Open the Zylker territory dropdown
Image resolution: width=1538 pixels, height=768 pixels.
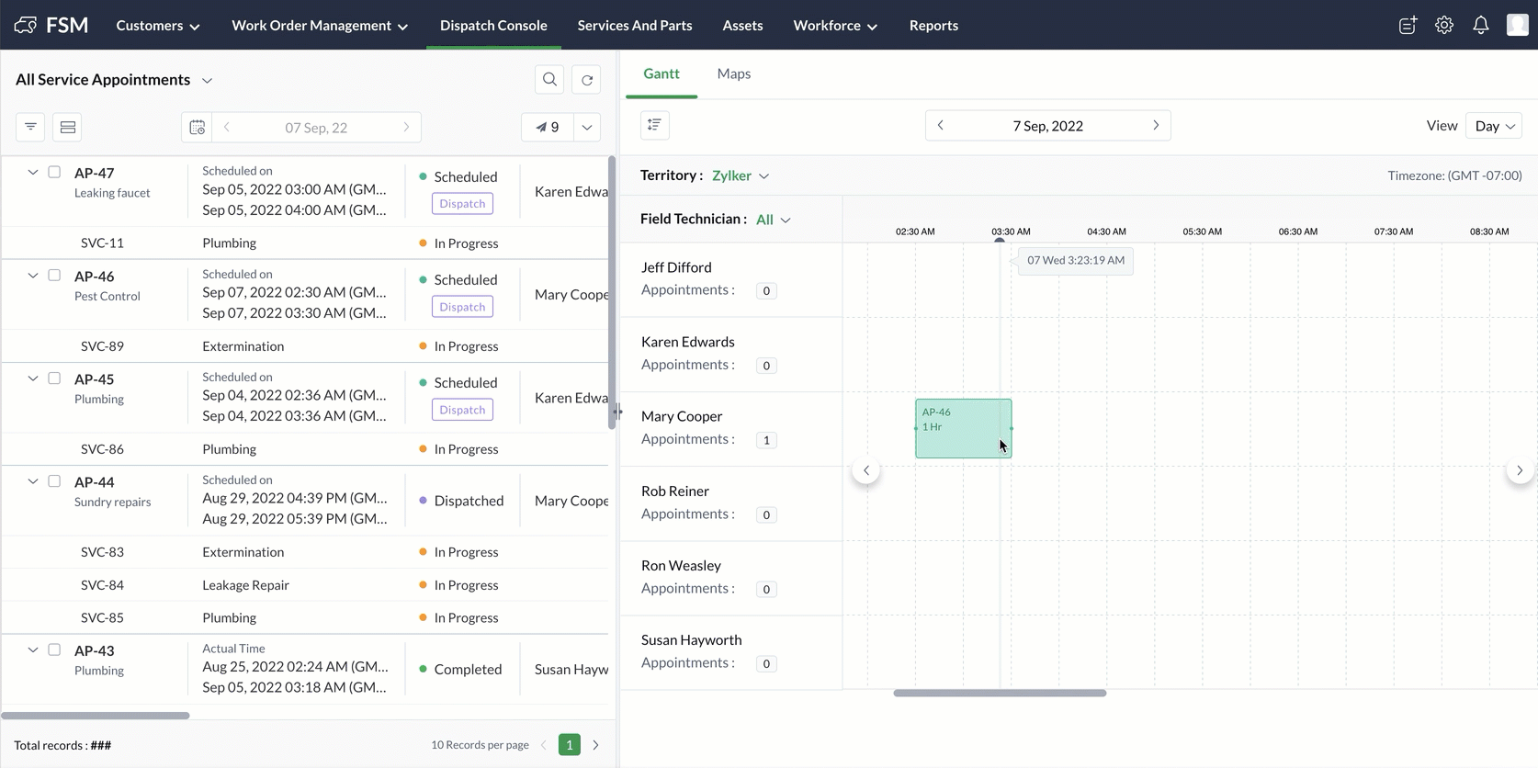[741, 175]
